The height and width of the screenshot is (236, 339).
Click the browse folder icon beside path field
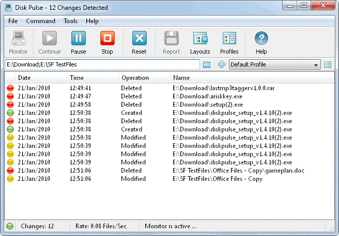pos(207,65)
